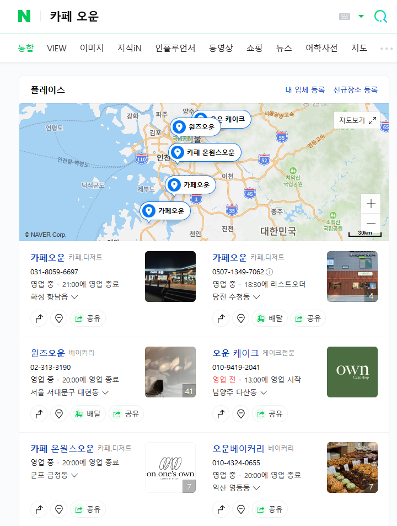
Task: Show more tabs via the ellipsis
Action: (387, 49)
